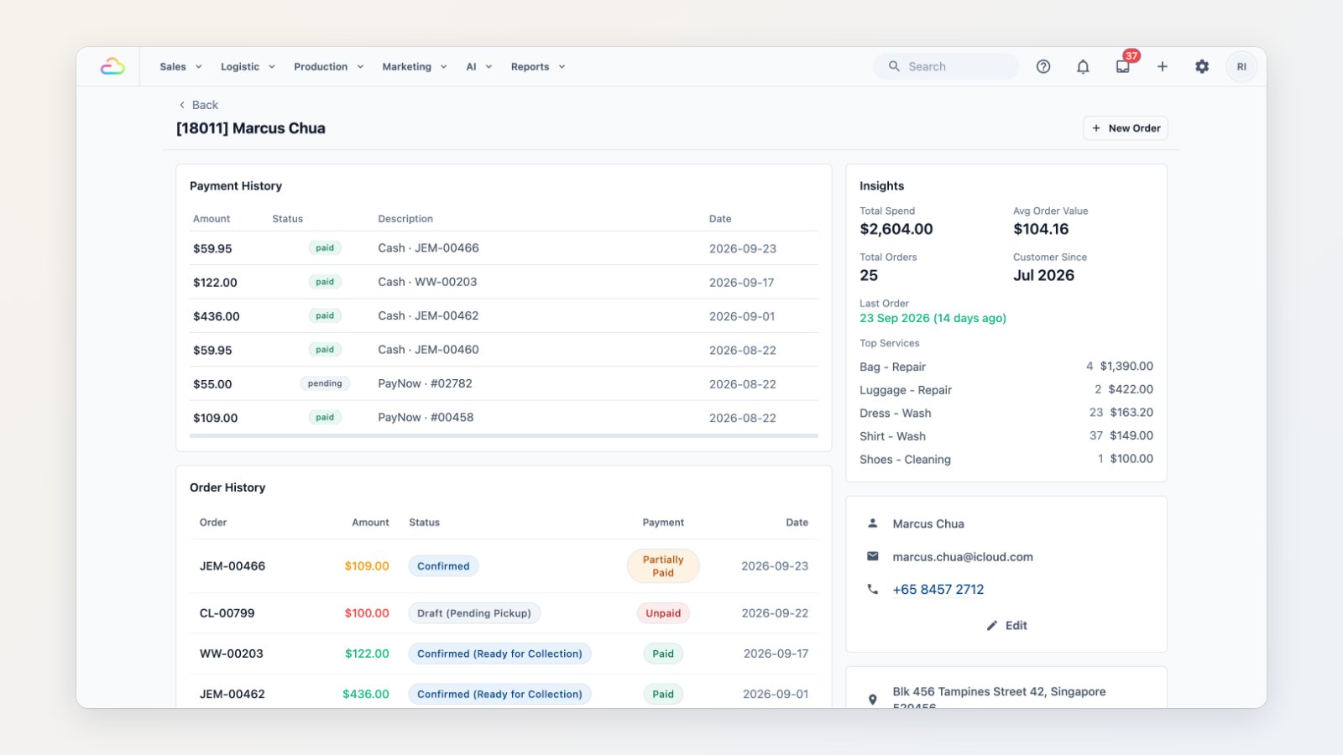Open the Reports dropdown menu
This screenshot has width=1343, height=755.
click(x=538, y=66)
